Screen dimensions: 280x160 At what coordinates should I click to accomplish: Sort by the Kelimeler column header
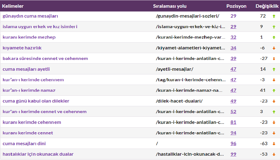[x=13, y=6]
